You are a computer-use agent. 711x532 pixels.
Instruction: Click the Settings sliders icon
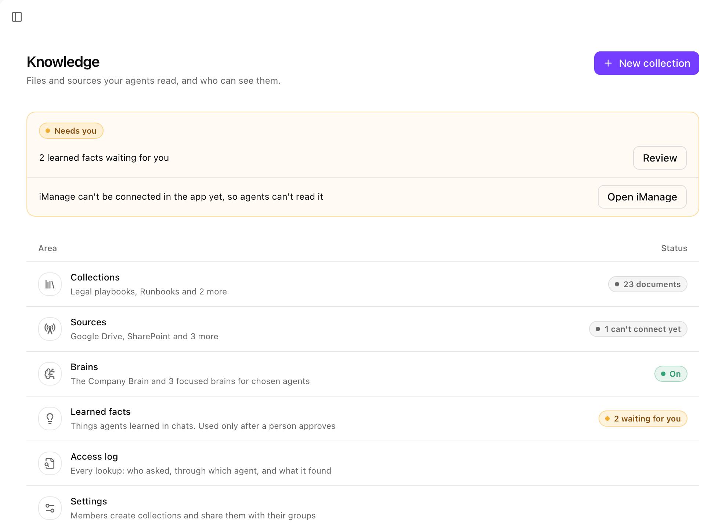(x=50, y=508)
